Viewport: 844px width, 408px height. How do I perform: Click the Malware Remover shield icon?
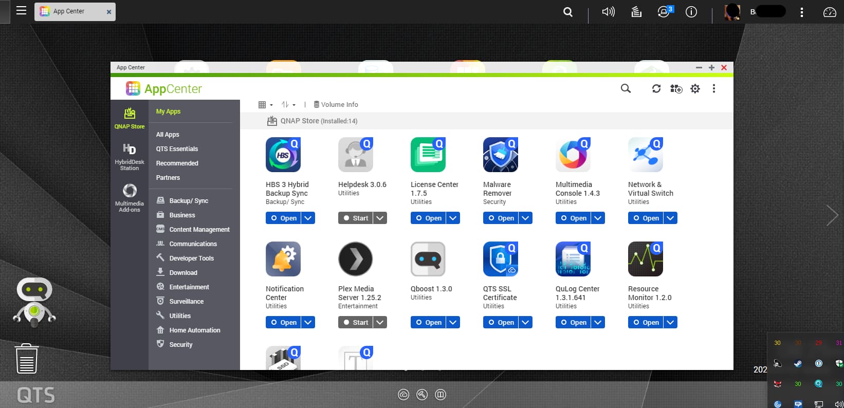click(x=501, y=155)
